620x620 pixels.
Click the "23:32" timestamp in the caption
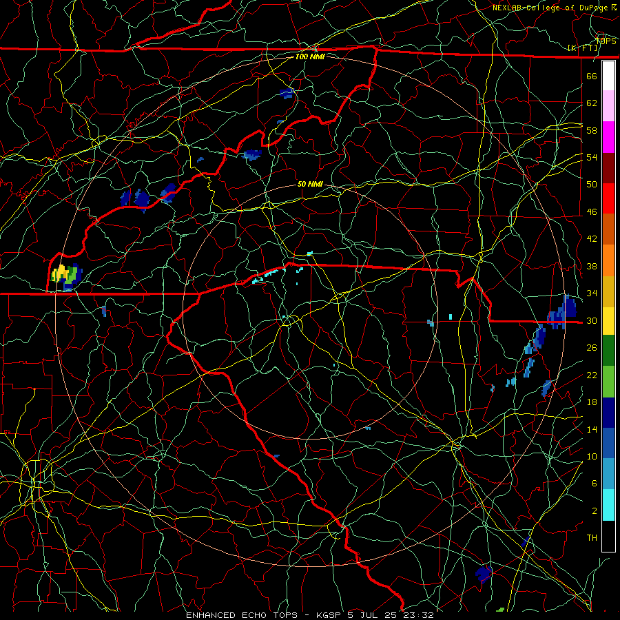click(x=419, y=615)
